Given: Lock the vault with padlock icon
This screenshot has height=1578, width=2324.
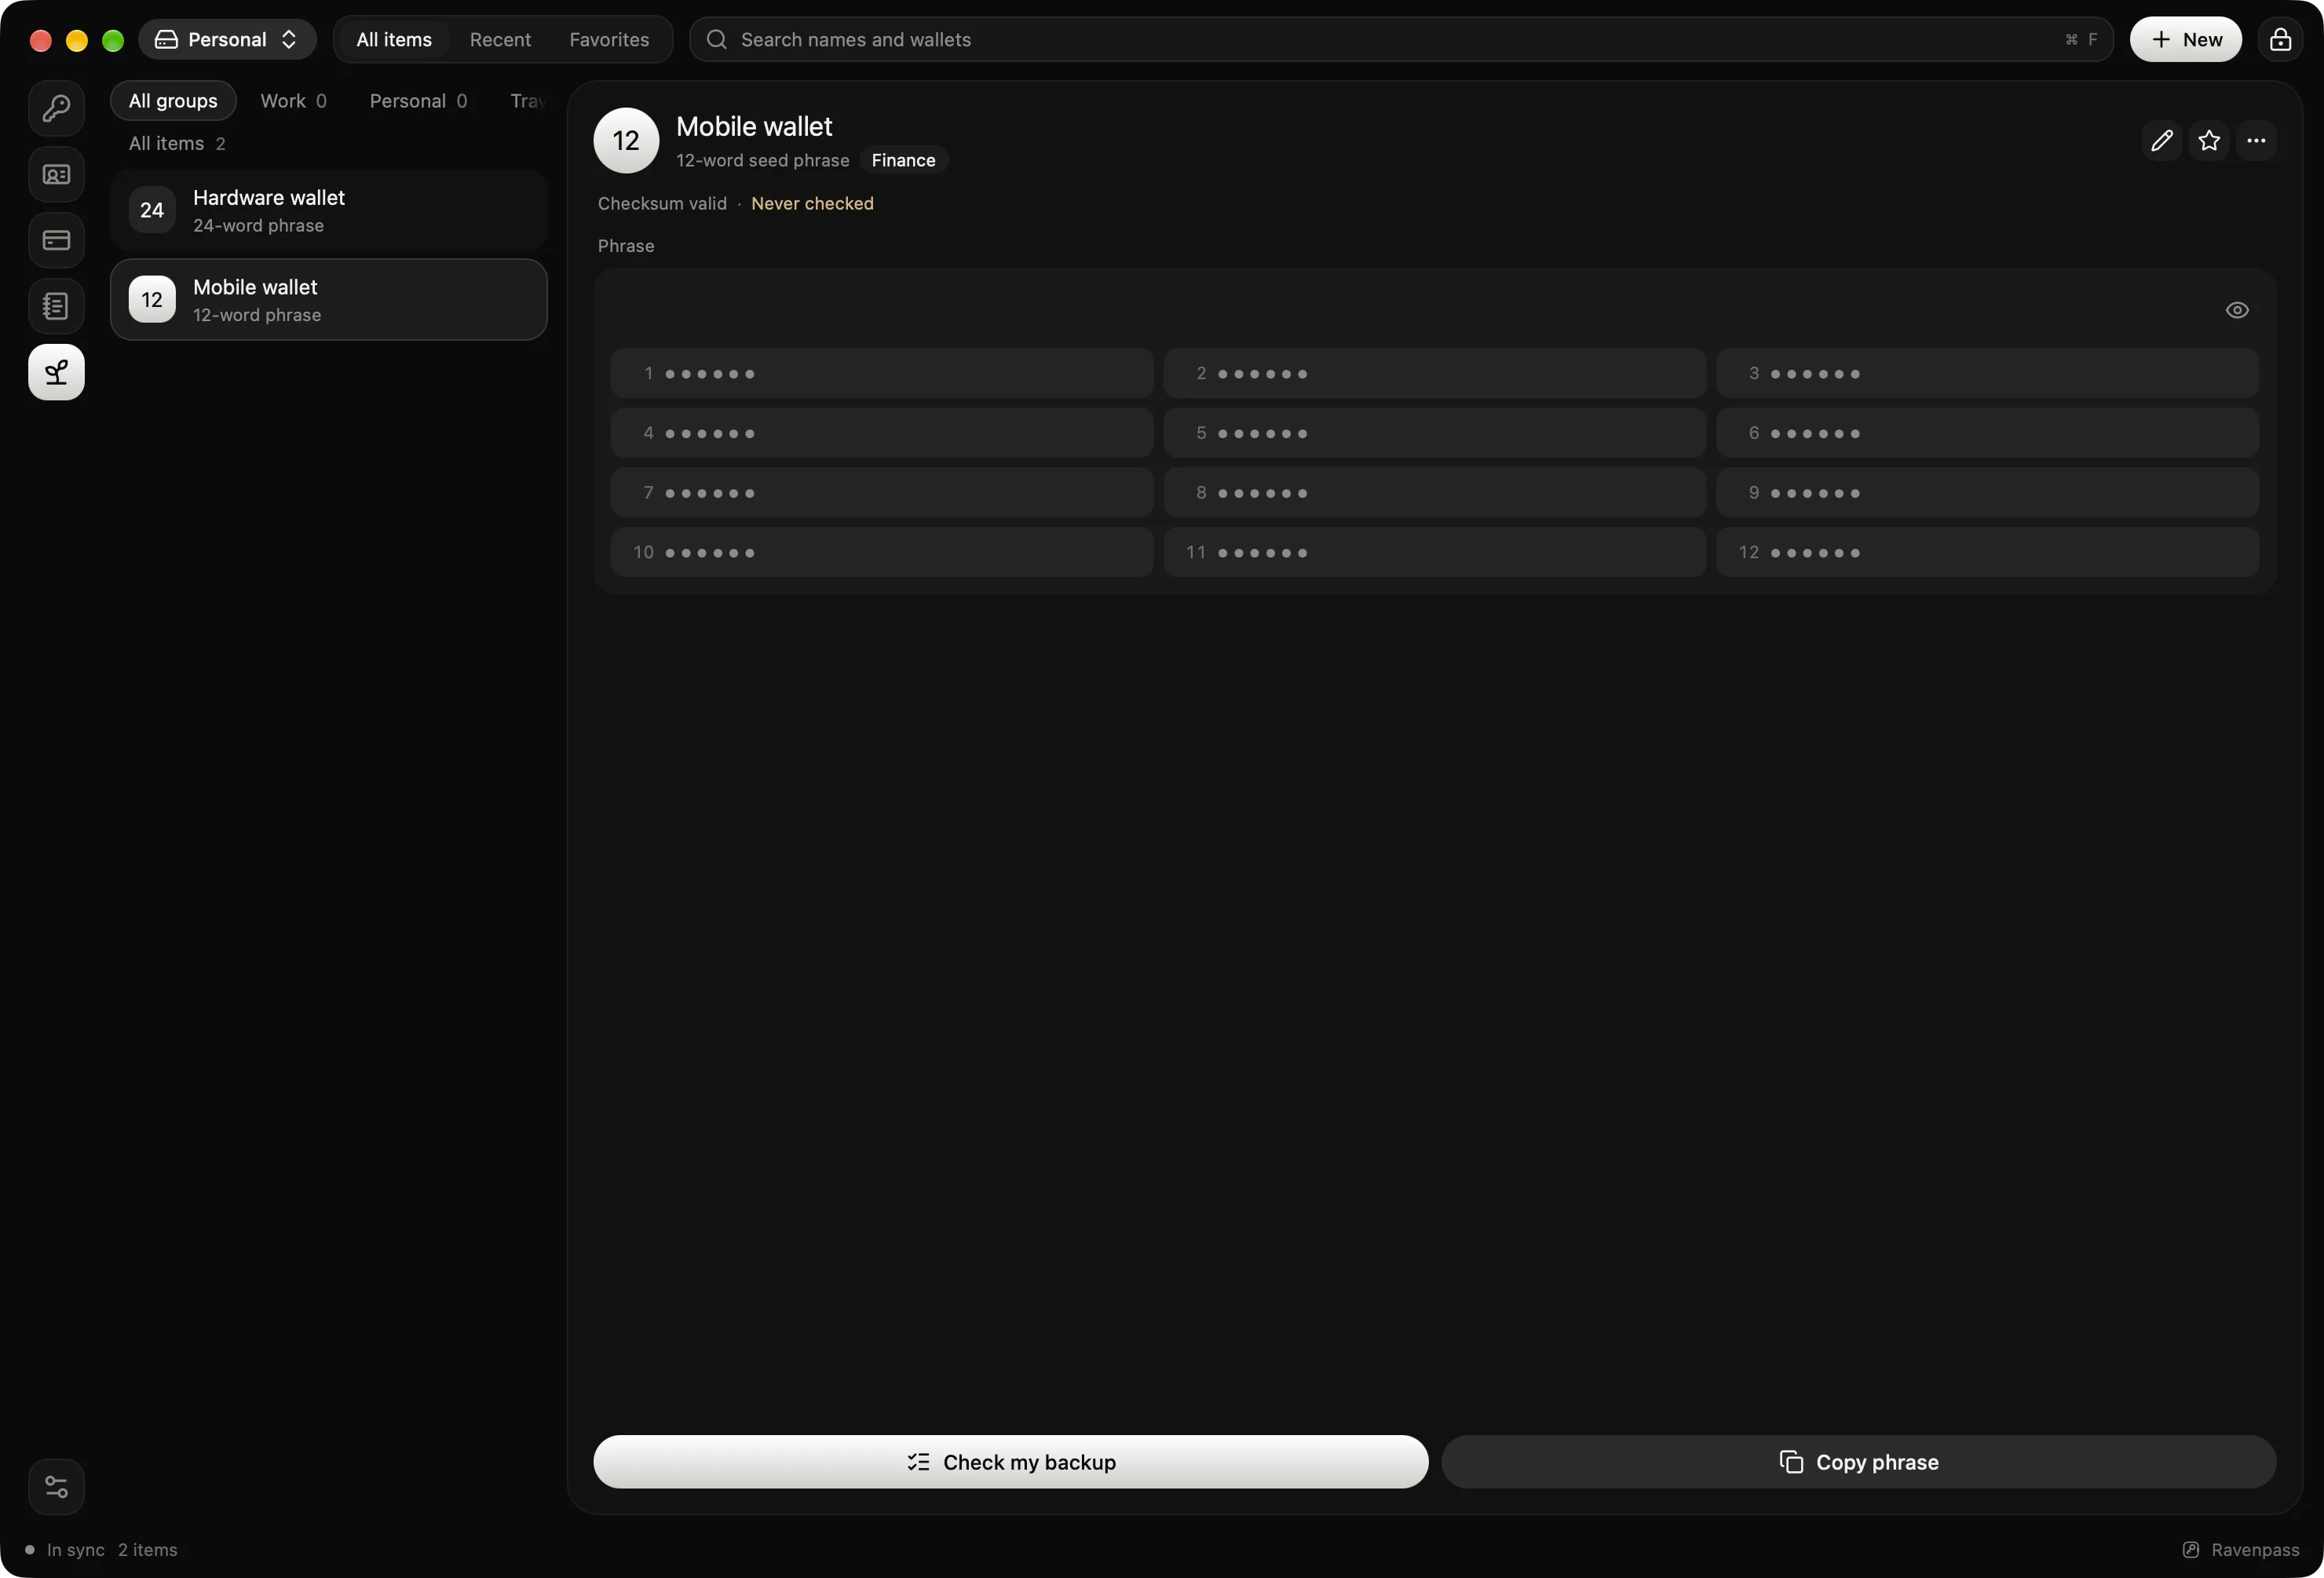Looking at the screenshot, I should (x=2280, y=39).
